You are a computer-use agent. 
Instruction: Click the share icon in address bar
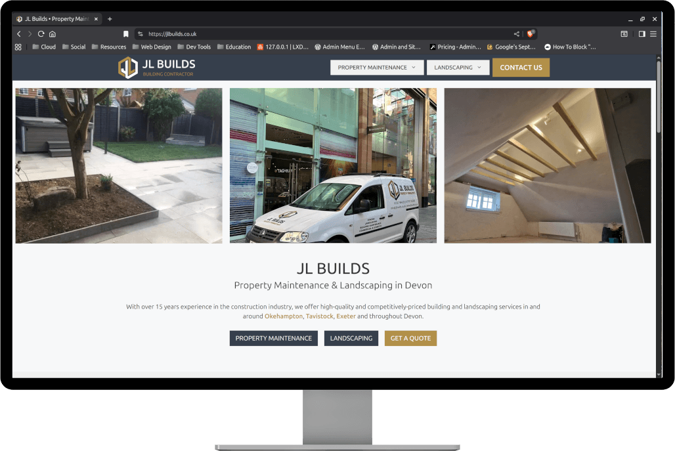517,33
